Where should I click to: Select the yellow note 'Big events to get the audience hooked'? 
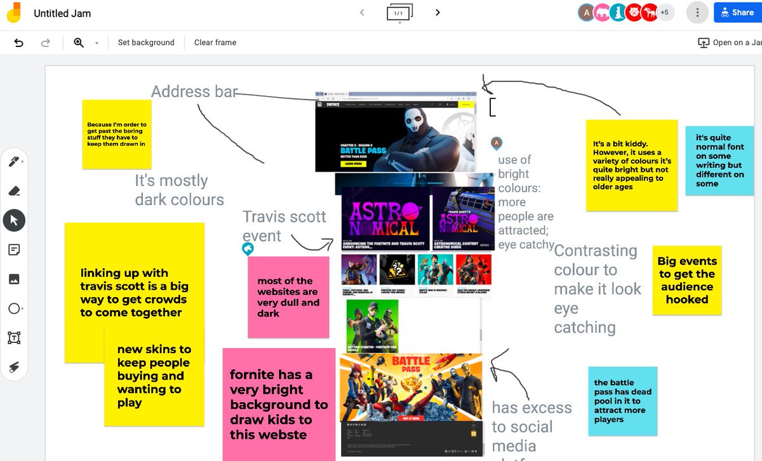[x=687, y=280]
